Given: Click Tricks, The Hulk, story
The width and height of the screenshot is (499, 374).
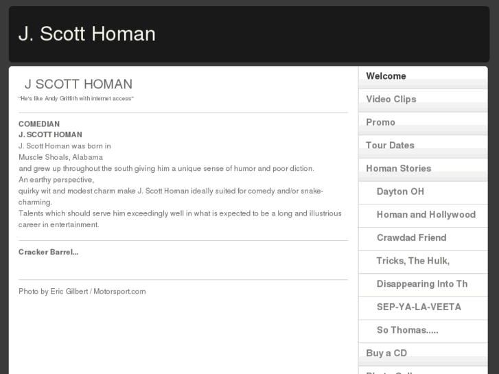Looking at the screenshot, I should pos(413,261).
